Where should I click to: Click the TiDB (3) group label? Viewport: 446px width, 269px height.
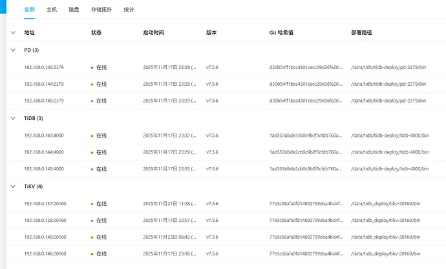pos(34,118)
